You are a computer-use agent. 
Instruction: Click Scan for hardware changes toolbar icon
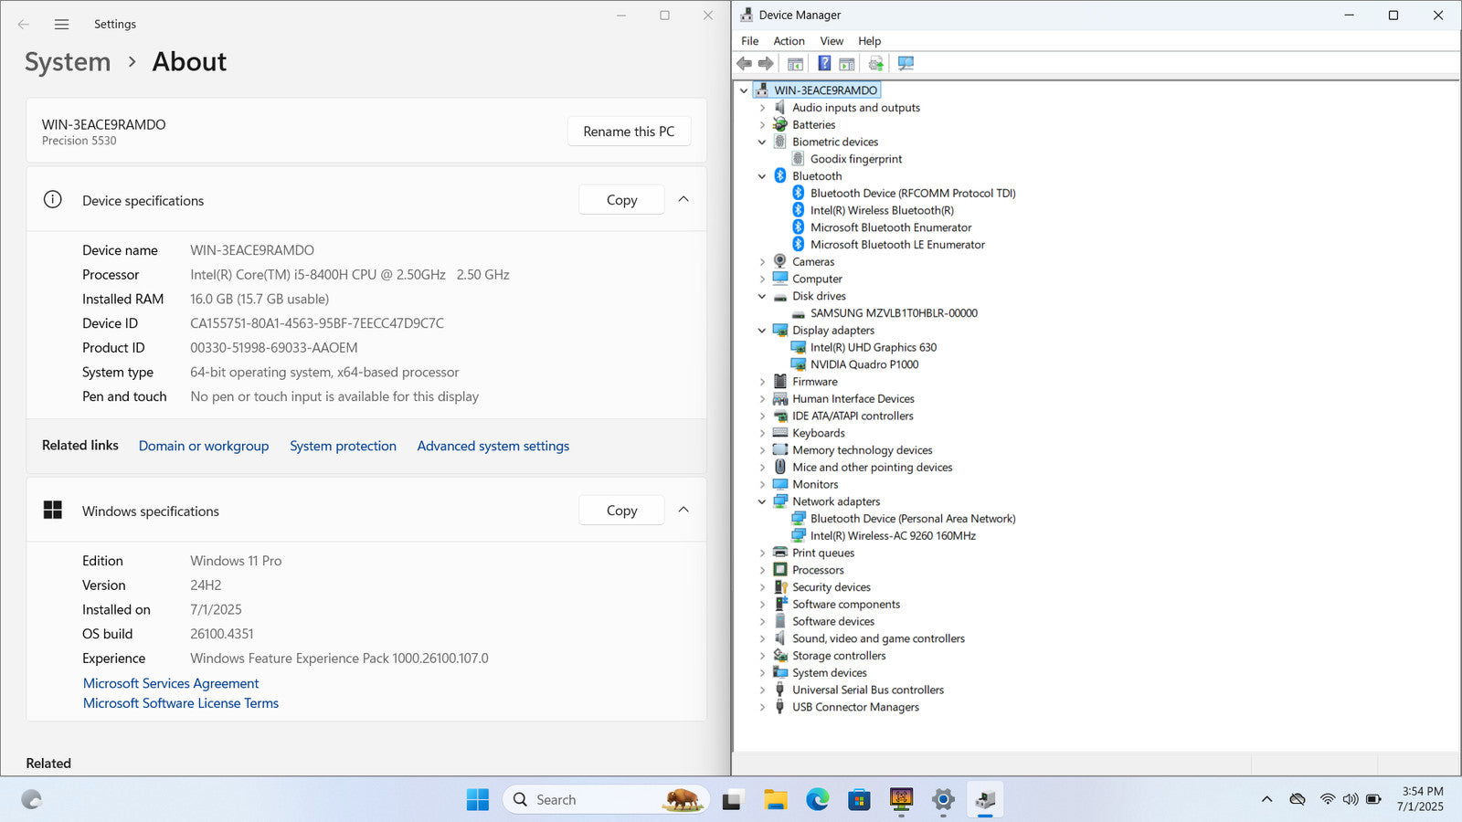point(906,63)
